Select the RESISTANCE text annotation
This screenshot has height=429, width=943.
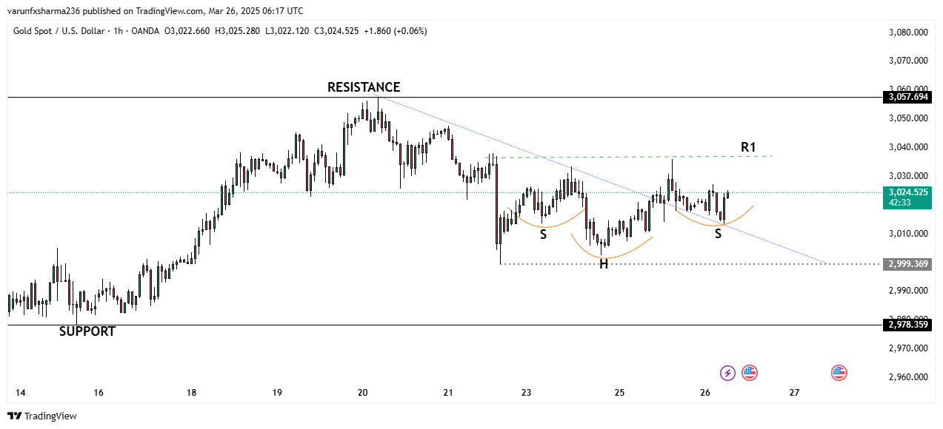pos(364,87)
